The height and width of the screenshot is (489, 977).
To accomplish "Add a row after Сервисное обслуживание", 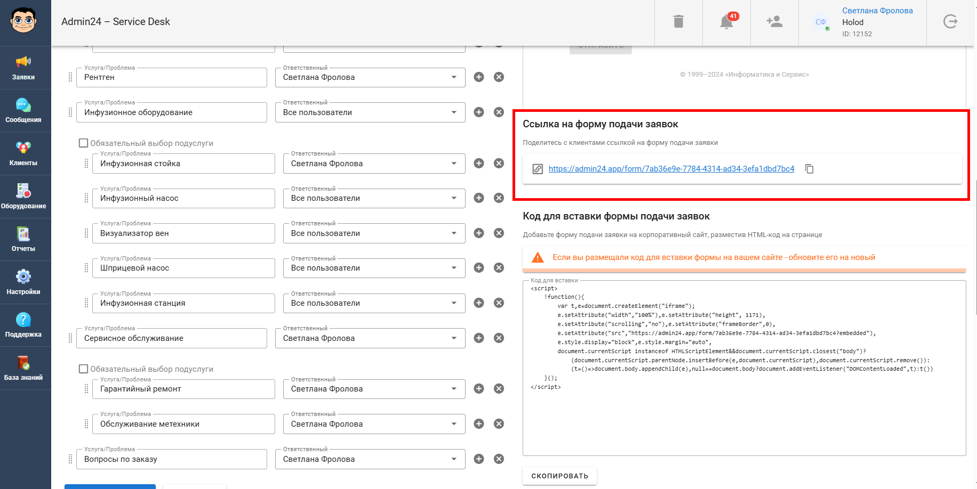I will pos(479,338).
